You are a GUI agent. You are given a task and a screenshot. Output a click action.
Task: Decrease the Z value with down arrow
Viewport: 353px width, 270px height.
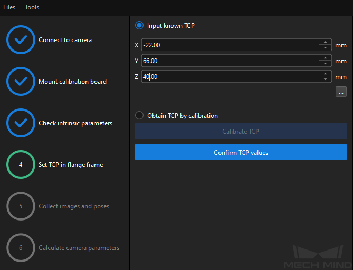pyautogui.click(x=325, y=79)
